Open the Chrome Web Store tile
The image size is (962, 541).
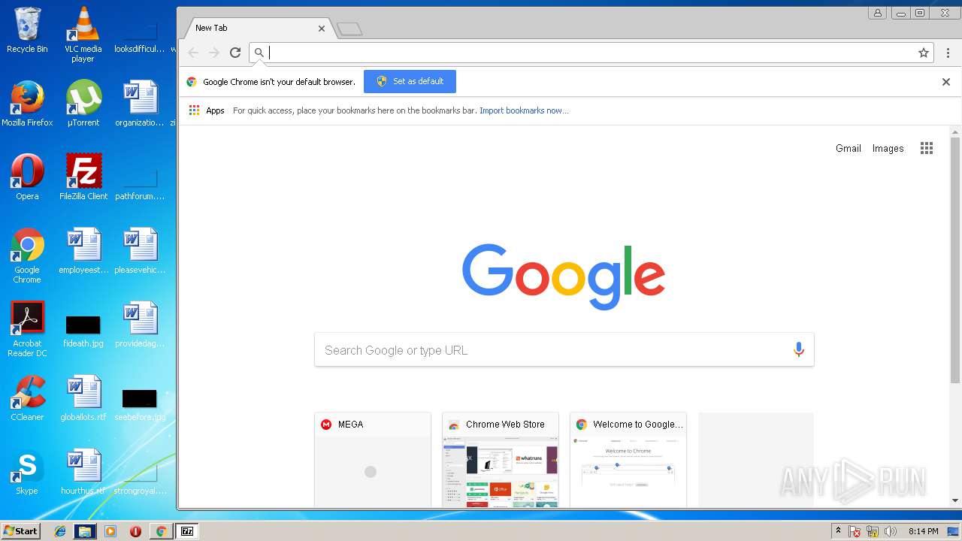point(501,460)
